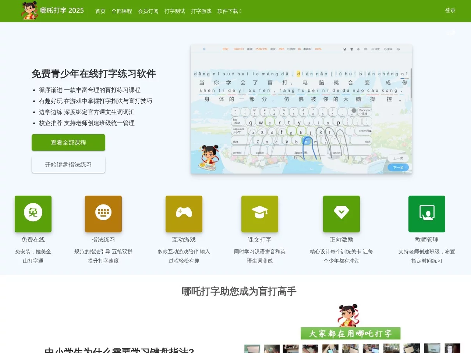Select the '会员订阅' menu item
Image resolution: width=471 pixels, height=353 pixels.
point(148,11)
